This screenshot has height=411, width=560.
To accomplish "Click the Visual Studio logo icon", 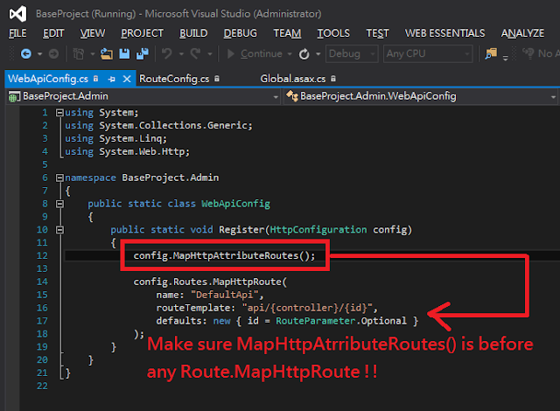I will pyautogui.click(x=17, y=14).
